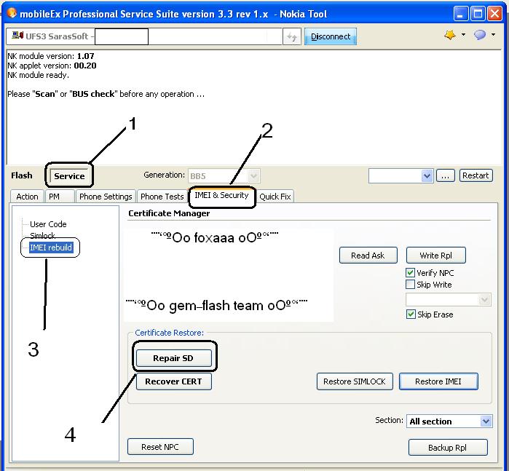Screen dimensions: 509x471
Task: Click the Read Ask button
Action: click(x=368, y=256)
